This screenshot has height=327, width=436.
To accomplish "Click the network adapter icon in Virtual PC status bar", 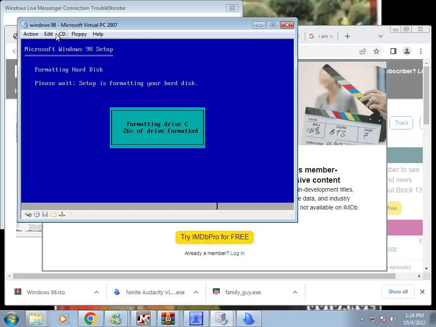I will pyautogui.click(x=62, y=214).
